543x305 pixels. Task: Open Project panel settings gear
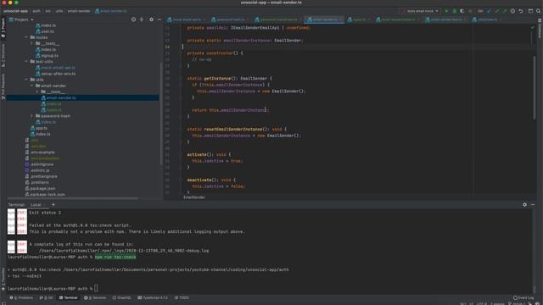[x=151, y=19]
